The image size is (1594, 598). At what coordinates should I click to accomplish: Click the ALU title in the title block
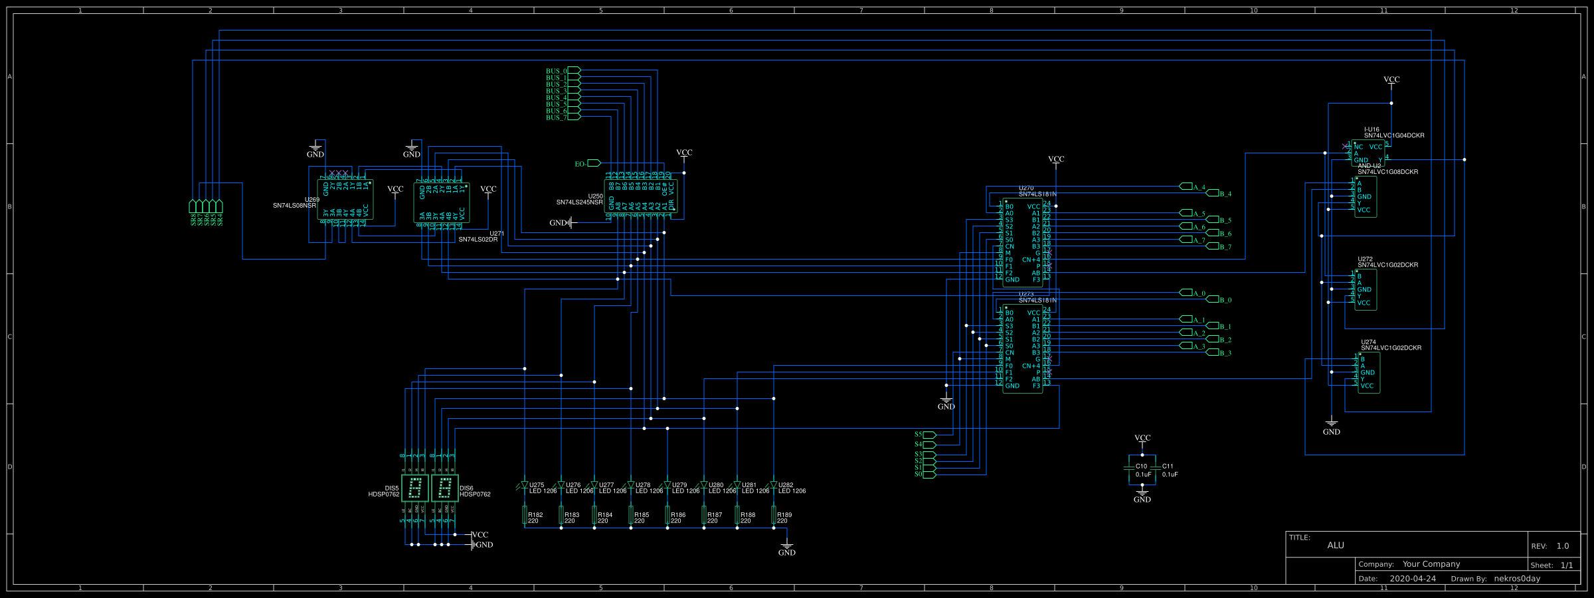pyautogui.click(x=1335, y=545)
